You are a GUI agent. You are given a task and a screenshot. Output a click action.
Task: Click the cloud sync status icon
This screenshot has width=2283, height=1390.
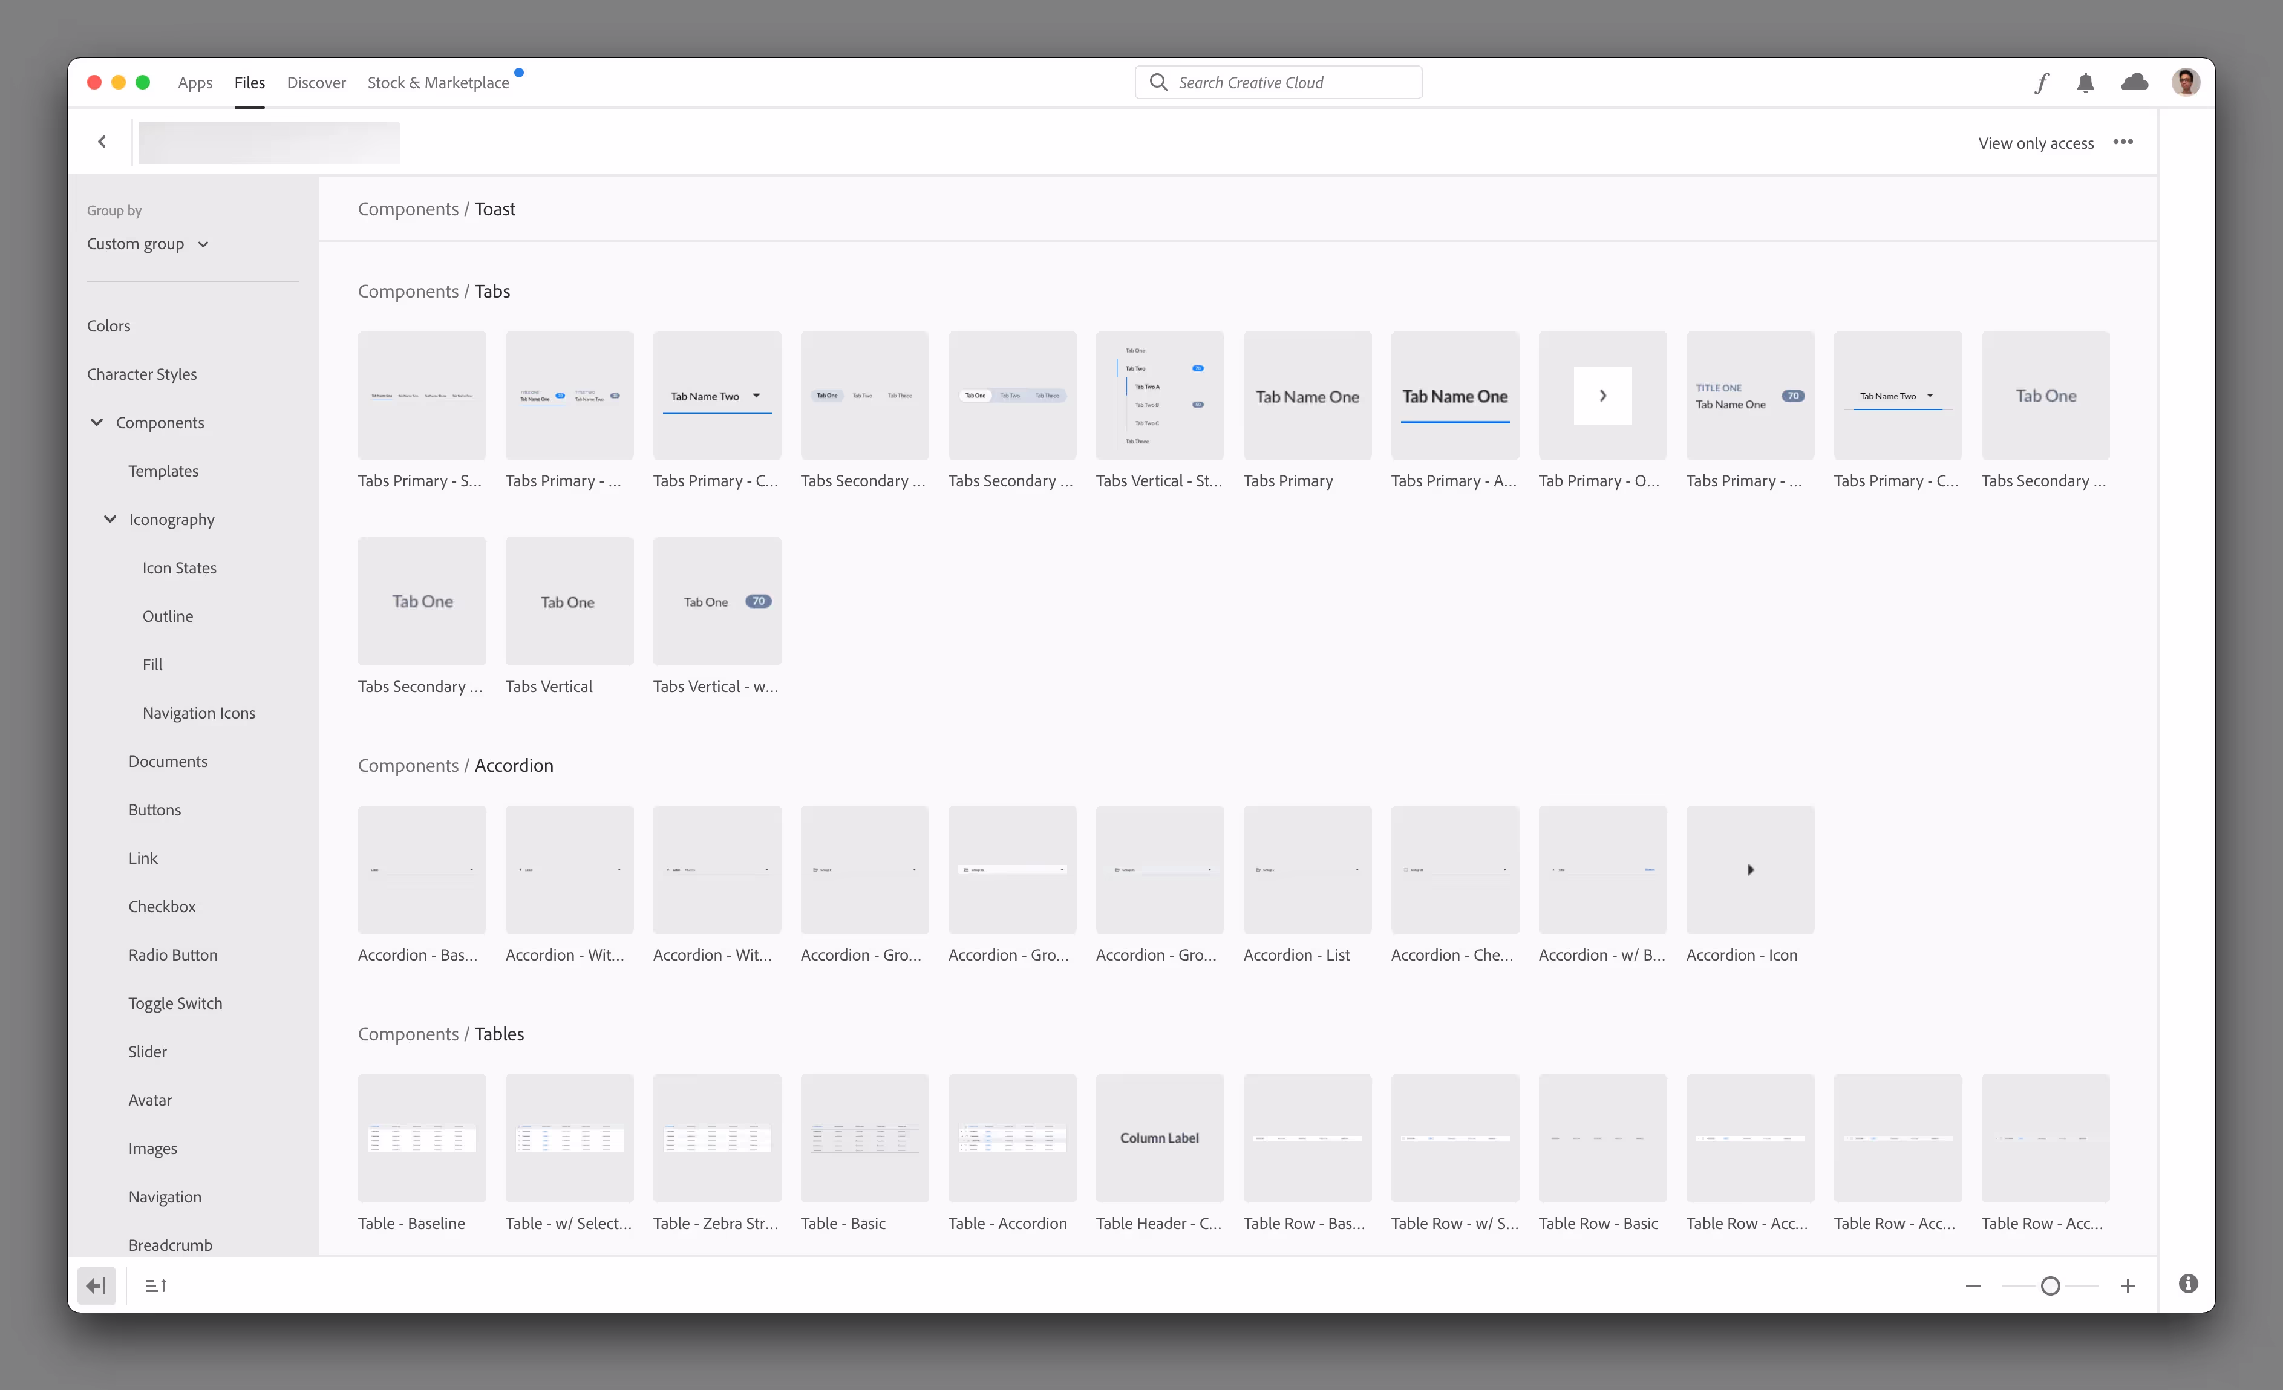pyautogui.click(x=2135, y=82)
